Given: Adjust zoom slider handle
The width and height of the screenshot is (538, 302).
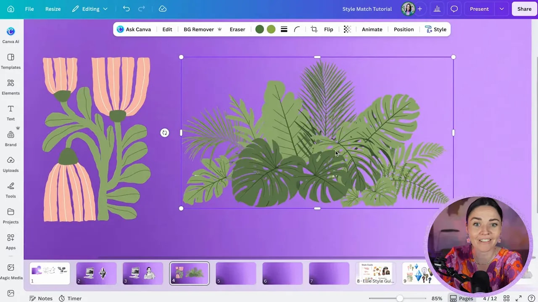Looking at the screenshot, I should (x=399, y=299).
